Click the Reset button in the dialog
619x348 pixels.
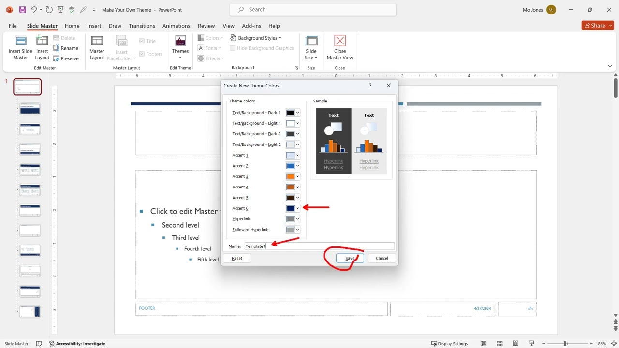tap(237, 258)
